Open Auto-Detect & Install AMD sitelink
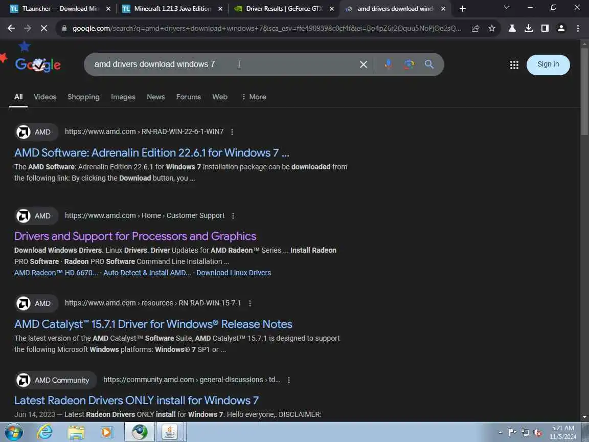This screenshot has height=442, width=589. coord(147,273)
